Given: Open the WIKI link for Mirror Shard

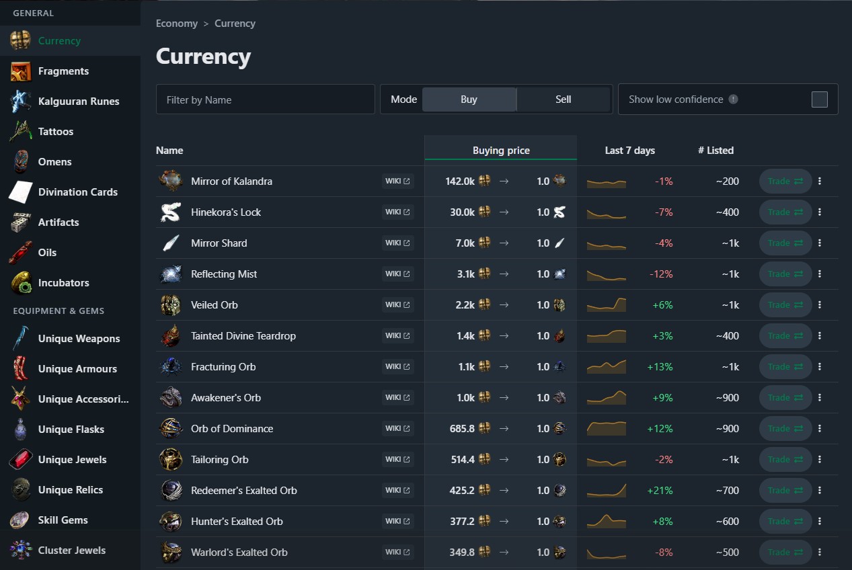Looking at the screenshot, I should [397, 243].
